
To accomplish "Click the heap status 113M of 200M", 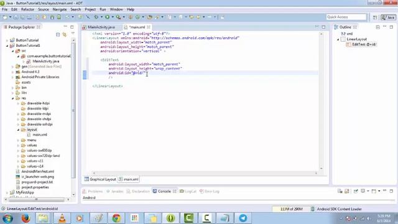I will point(291,209).
